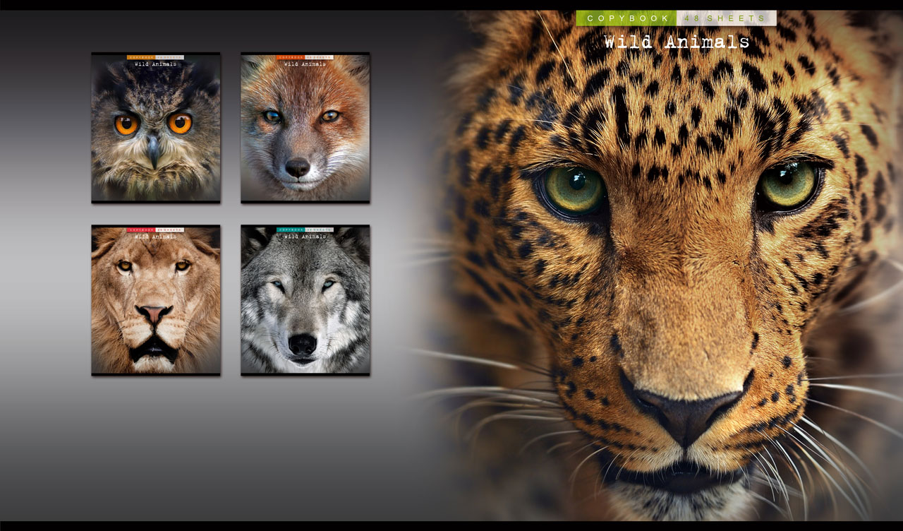Select the fox copybook cover thumbnail

click(305, 128)
